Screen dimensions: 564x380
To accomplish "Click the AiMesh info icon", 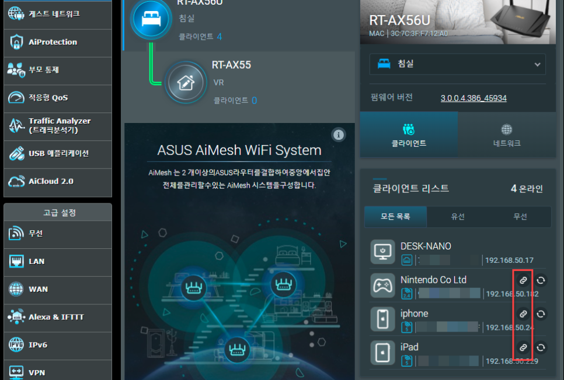I will [x=338, y=135].
